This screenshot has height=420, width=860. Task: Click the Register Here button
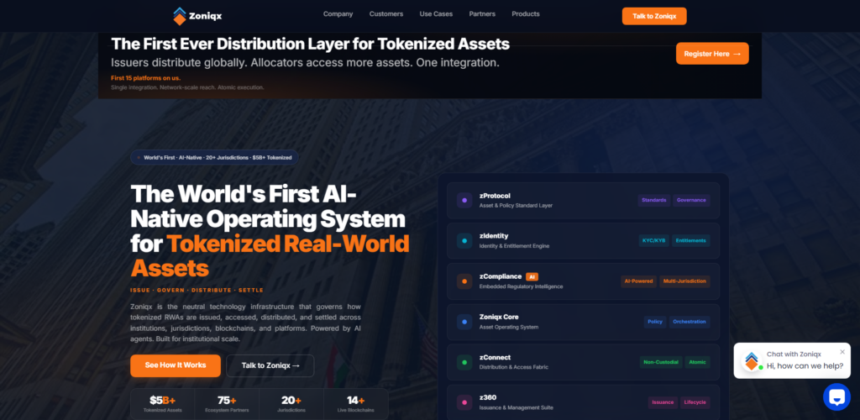711,54
